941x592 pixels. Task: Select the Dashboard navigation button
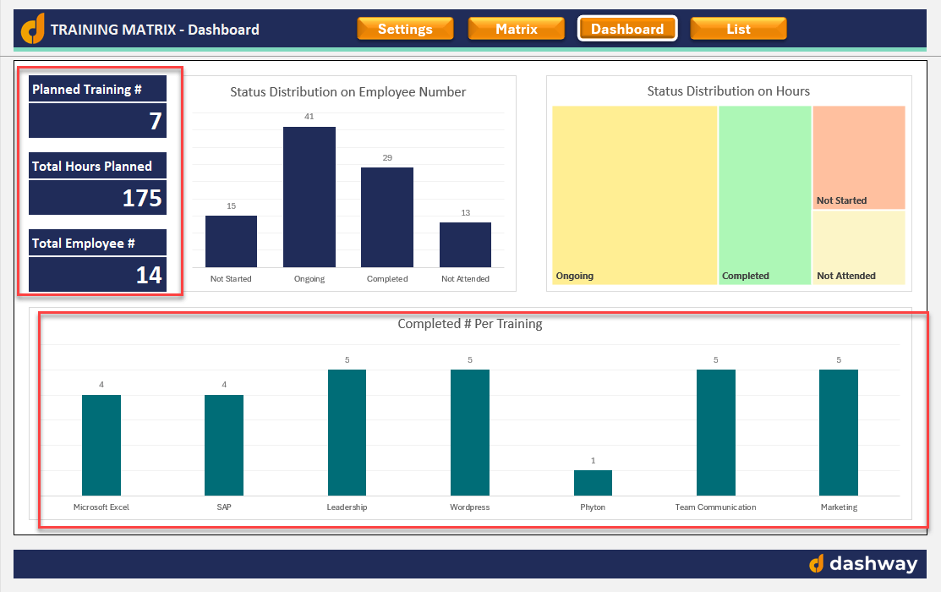click(627, 29)
